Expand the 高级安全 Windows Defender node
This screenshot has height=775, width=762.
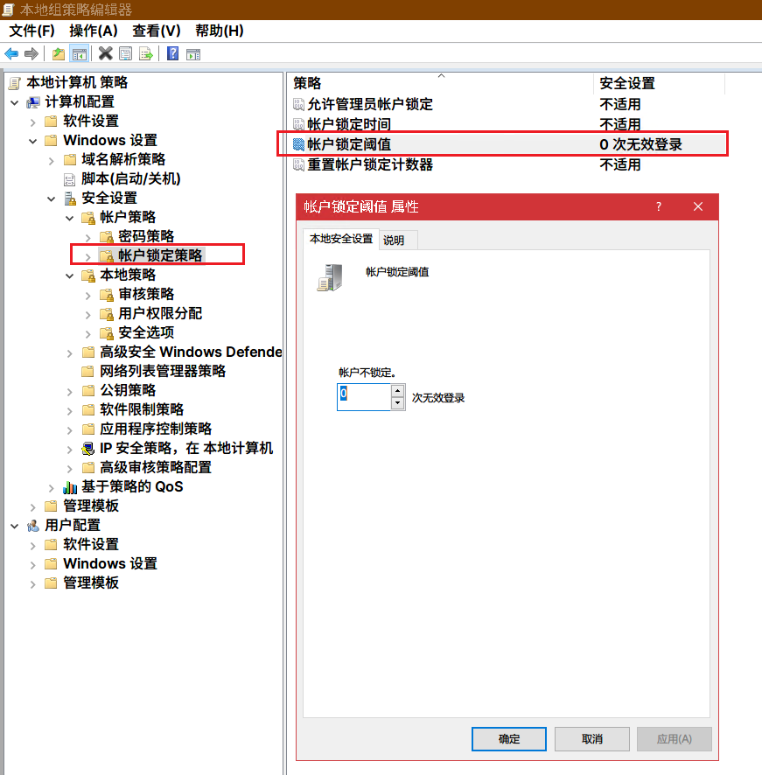pyautogui.click(x=69, y=353)
